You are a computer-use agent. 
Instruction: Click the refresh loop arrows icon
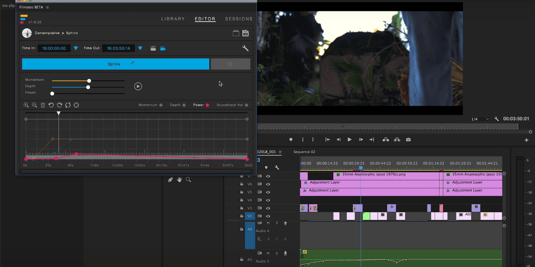click(x=68, y=105)
